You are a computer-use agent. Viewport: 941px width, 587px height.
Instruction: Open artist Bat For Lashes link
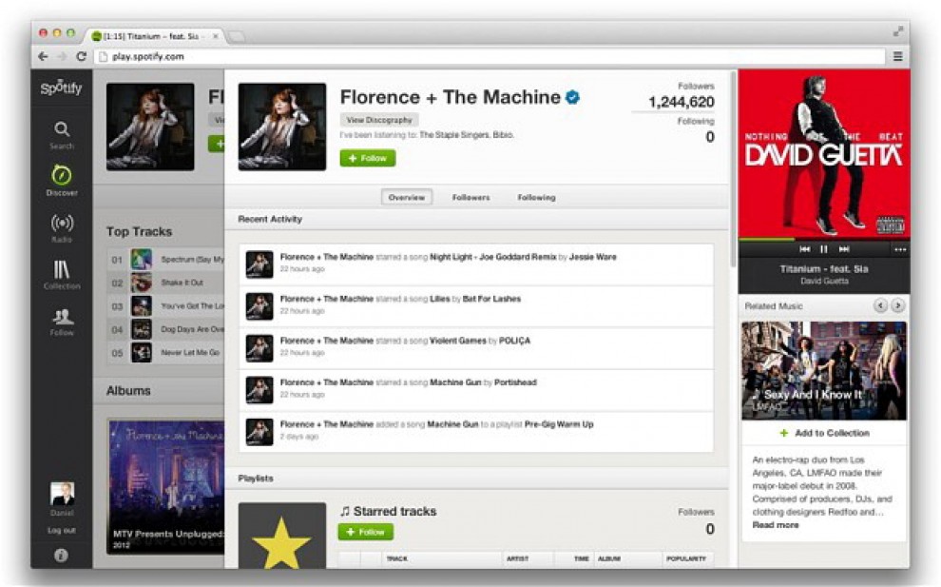491,299
